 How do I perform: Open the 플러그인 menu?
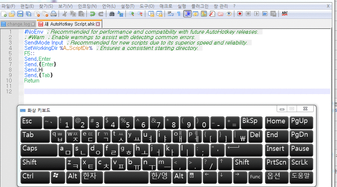click(200, 6)
